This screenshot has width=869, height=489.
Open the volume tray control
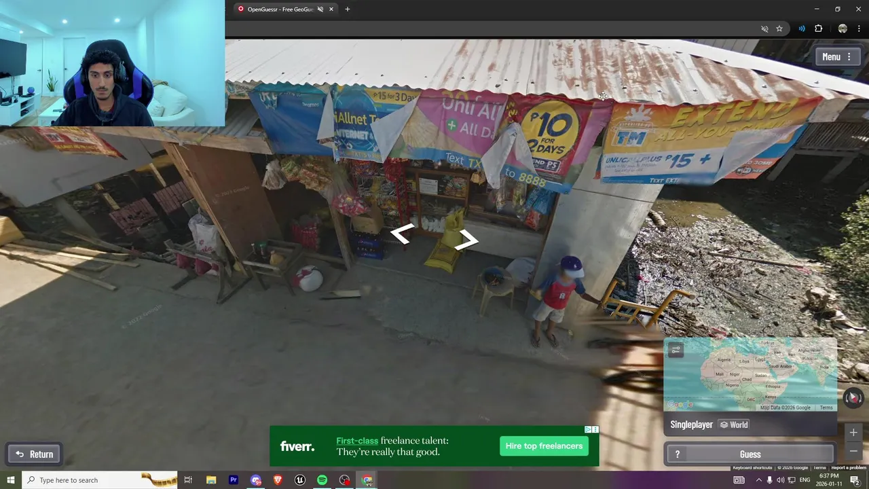[780, 480]
